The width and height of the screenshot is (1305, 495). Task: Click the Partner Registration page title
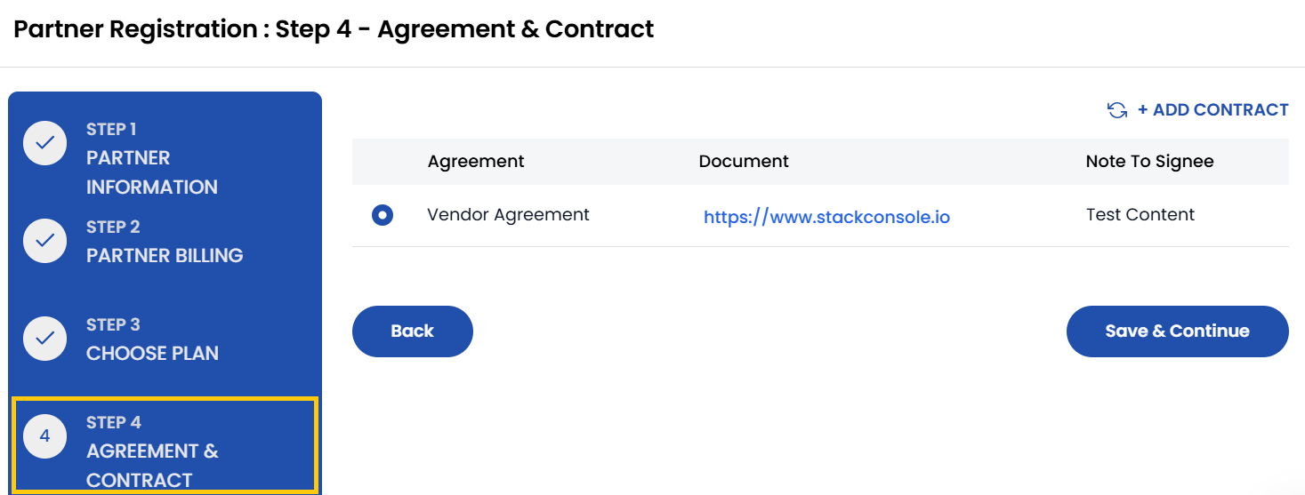(334, 29)
